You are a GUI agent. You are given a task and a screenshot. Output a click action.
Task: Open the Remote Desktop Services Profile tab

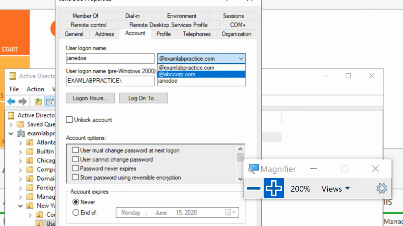(168, 25)
